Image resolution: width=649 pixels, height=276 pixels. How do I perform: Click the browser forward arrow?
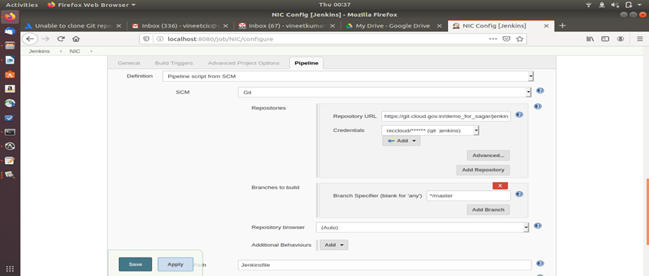(x=45, y=39)
